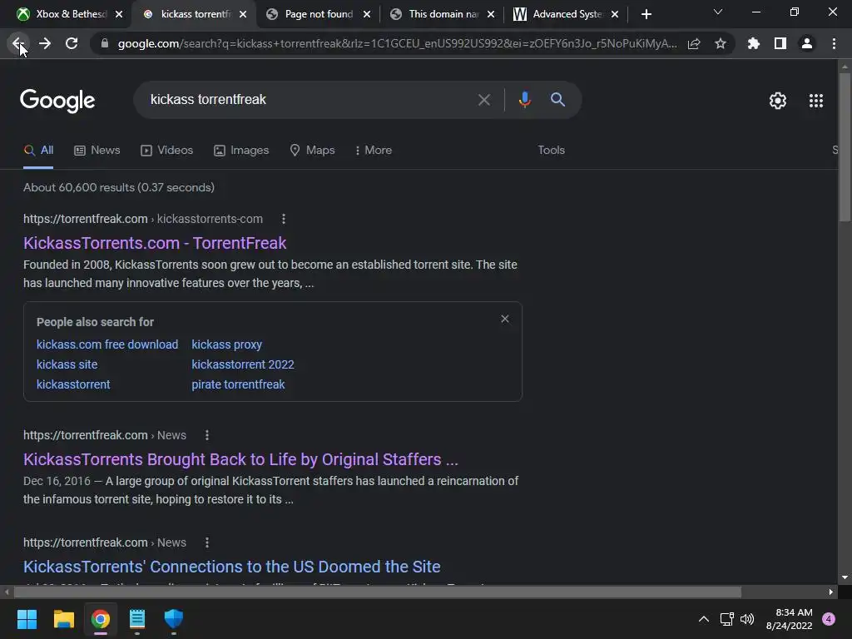Open Google quick settings gear
The width and height of the screenshot is (852, 639).
pos(778,101)
